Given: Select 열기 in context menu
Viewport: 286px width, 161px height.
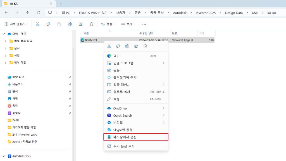Looking at the screenshot, I should click(136, 56).
